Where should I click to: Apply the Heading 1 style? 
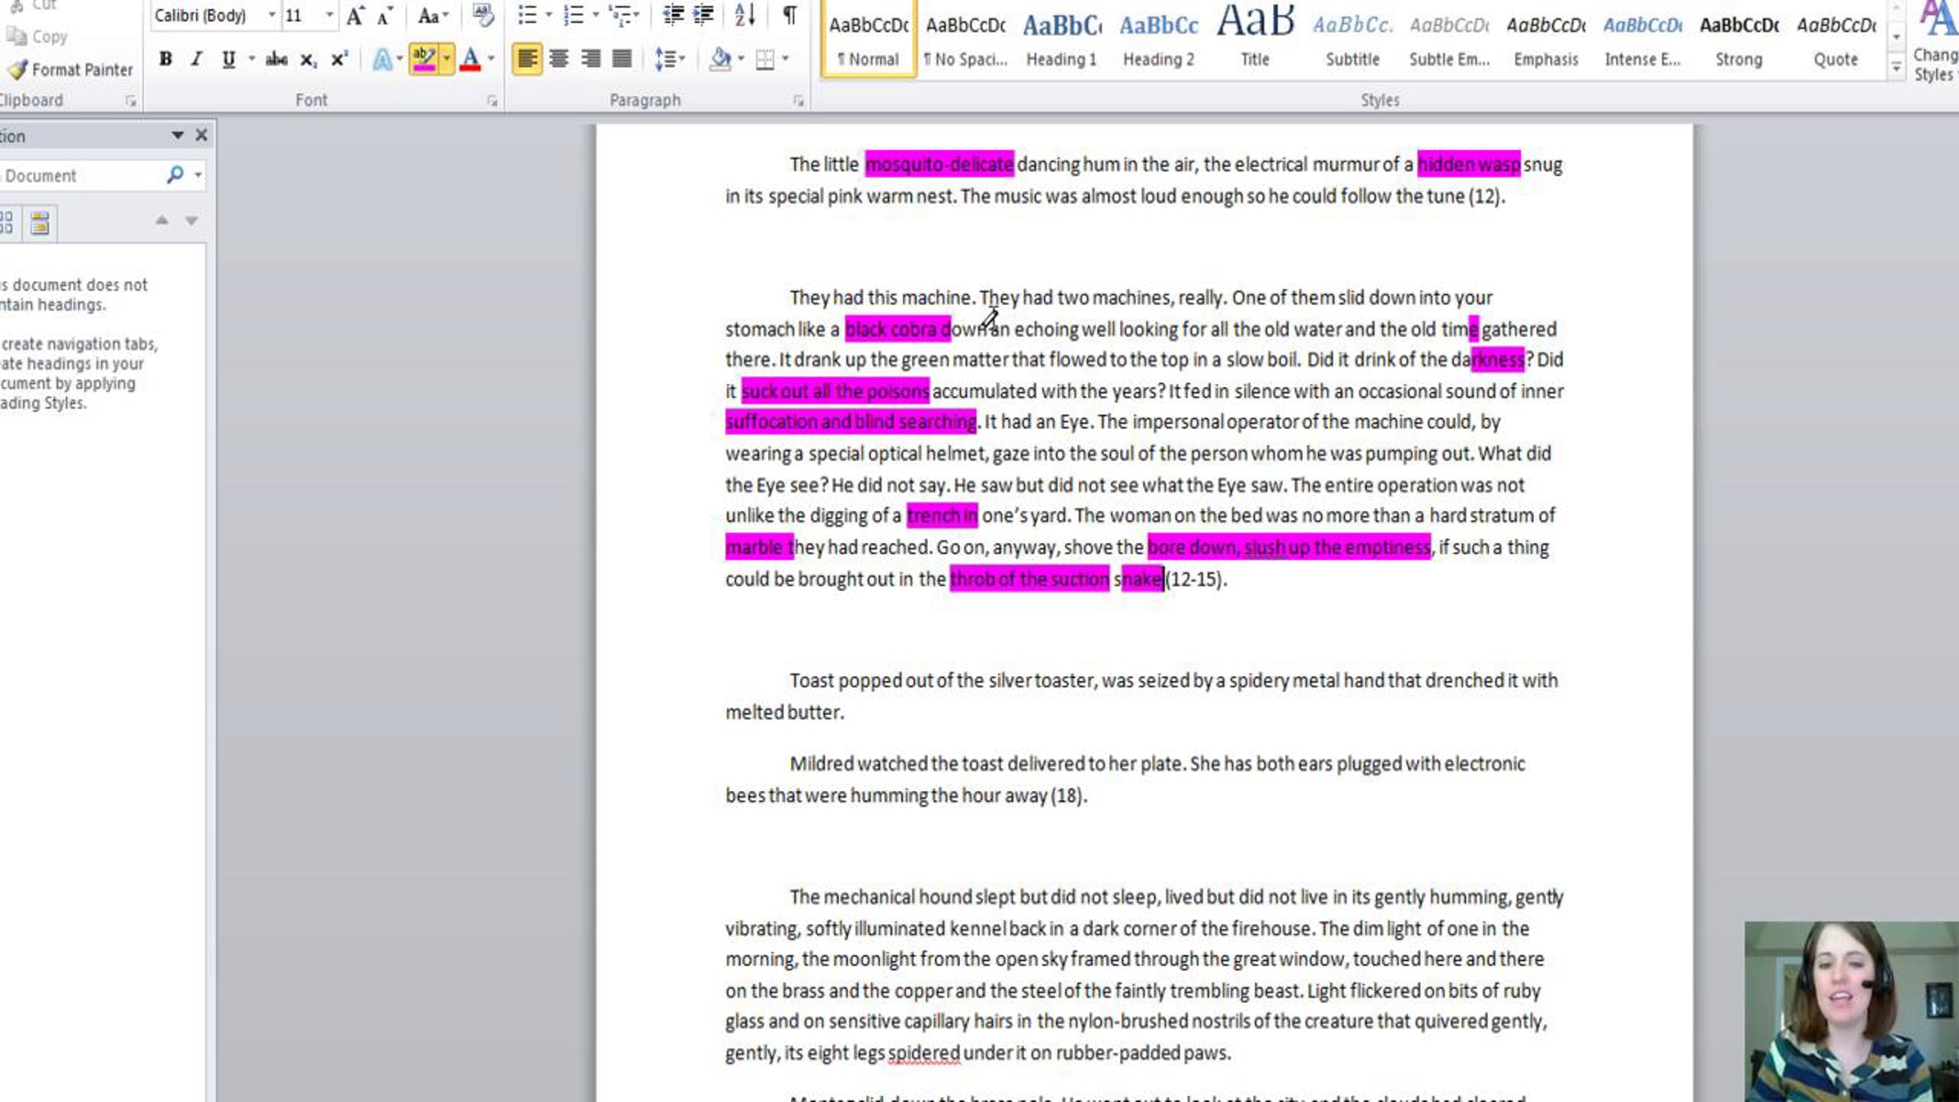1061,39
